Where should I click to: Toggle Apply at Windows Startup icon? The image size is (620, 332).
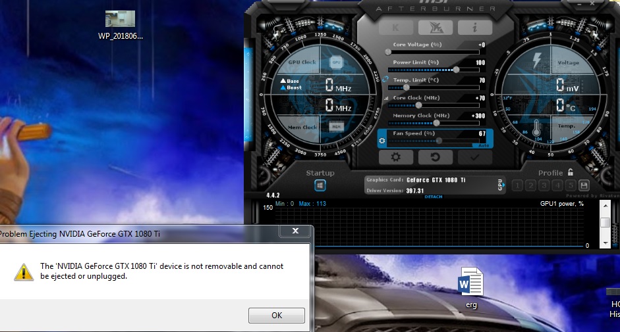point(320,185)
